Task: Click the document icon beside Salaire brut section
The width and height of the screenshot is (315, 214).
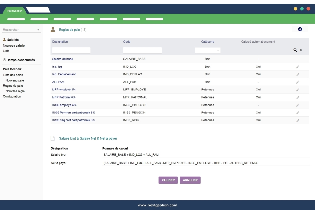Action: coord(53,138)
